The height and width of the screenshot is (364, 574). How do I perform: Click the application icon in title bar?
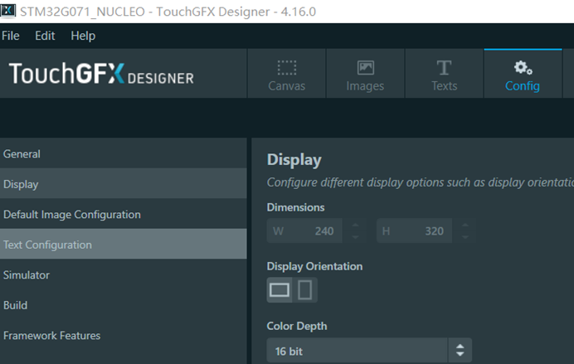(x=8, y=12)
